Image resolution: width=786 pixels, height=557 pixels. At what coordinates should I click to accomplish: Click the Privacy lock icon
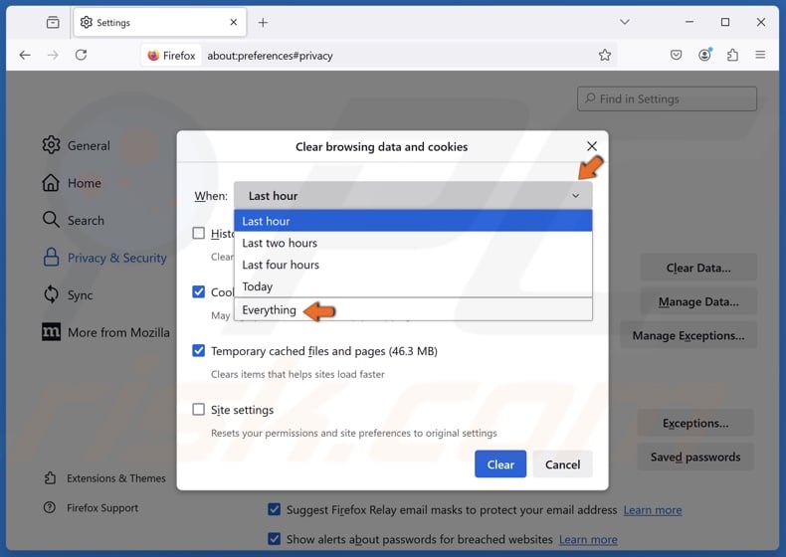[51, 258]
